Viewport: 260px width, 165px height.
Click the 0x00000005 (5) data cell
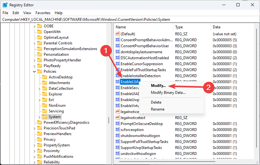click(x=225, y=40)
